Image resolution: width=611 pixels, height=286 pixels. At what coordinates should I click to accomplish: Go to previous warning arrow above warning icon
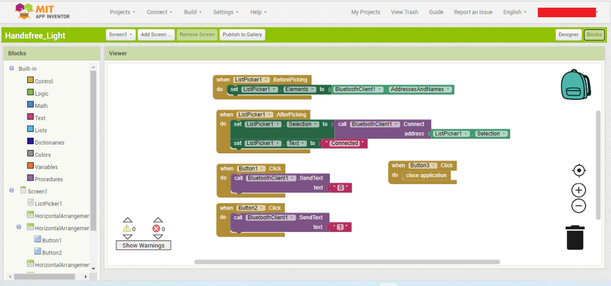click(x=127, y=220)
